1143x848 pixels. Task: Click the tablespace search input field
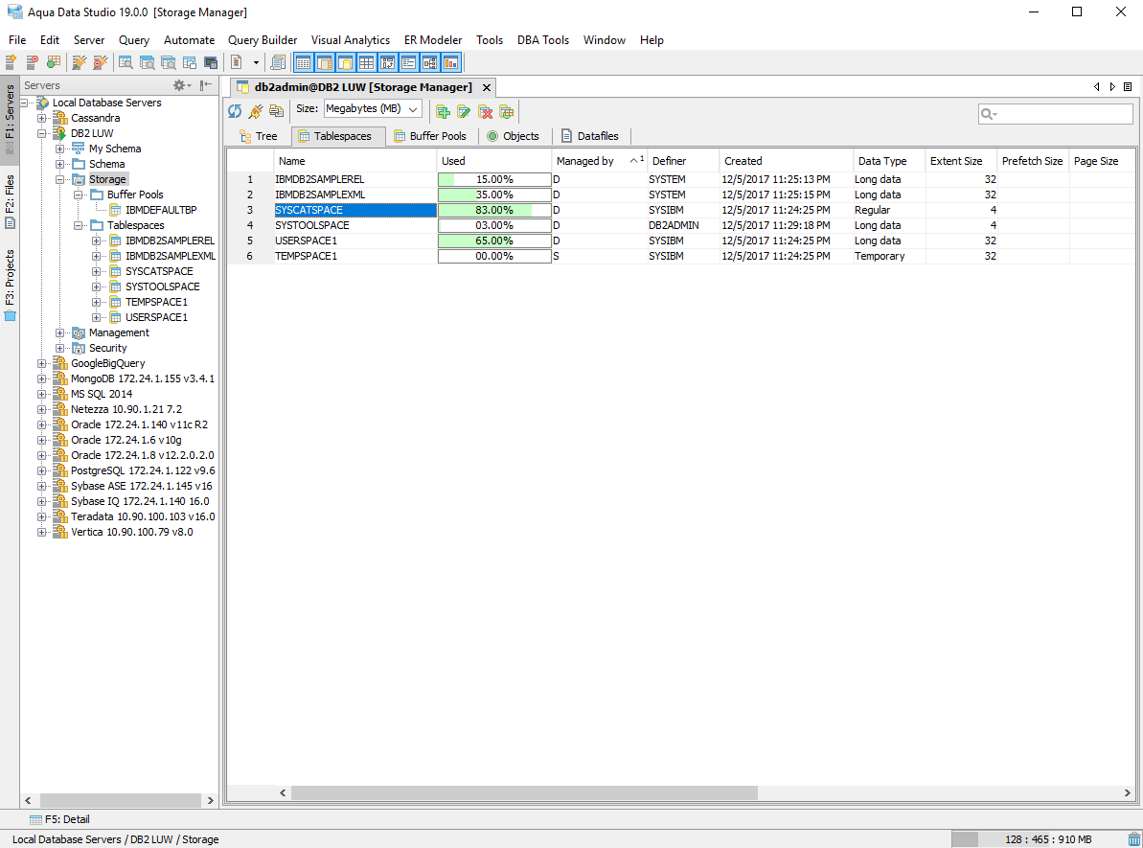(1056, 114)
